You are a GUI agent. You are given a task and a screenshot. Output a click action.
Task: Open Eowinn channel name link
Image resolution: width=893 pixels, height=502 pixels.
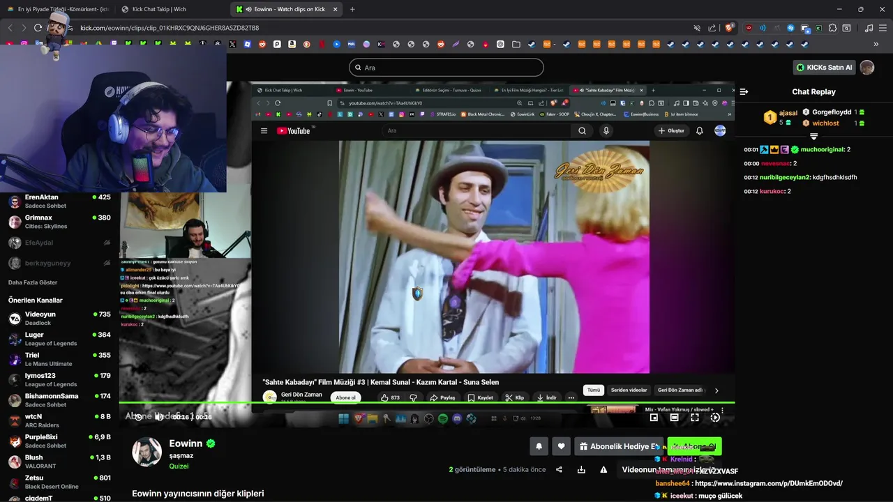pos(186,443)
